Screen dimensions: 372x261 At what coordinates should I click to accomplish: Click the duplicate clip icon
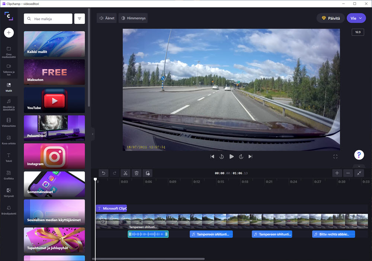148,173
